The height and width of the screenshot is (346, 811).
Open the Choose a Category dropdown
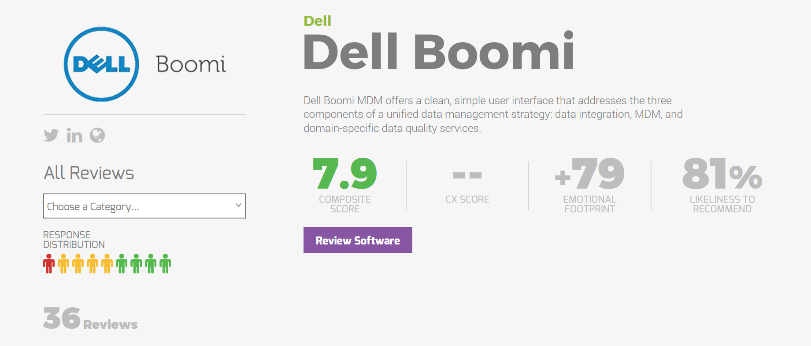tap(144, 206)
